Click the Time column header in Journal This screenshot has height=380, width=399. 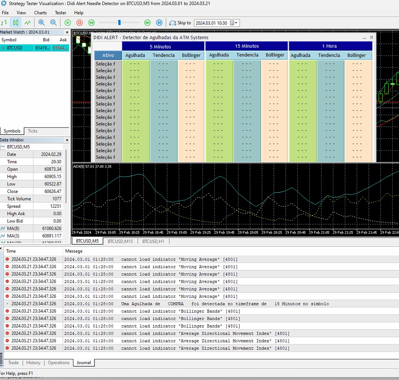pos(33,251)
